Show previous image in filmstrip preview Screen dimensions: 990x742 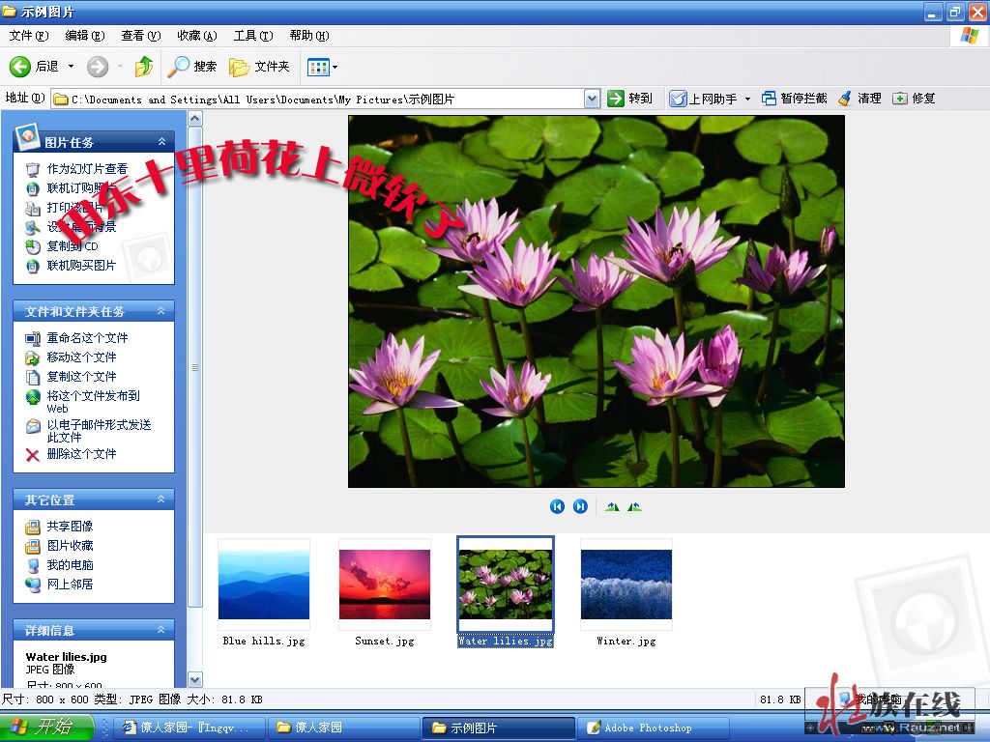pos(557,506)
